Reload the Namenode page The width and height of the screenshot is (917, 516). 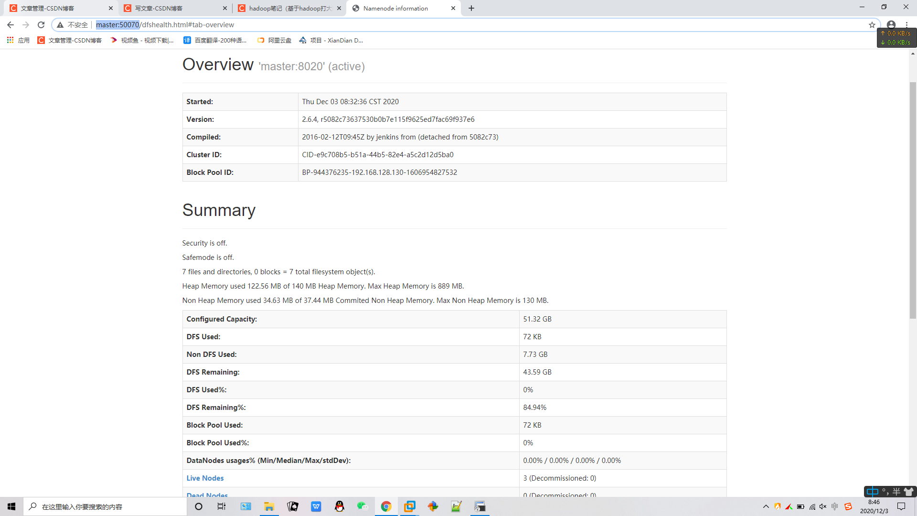41,25
